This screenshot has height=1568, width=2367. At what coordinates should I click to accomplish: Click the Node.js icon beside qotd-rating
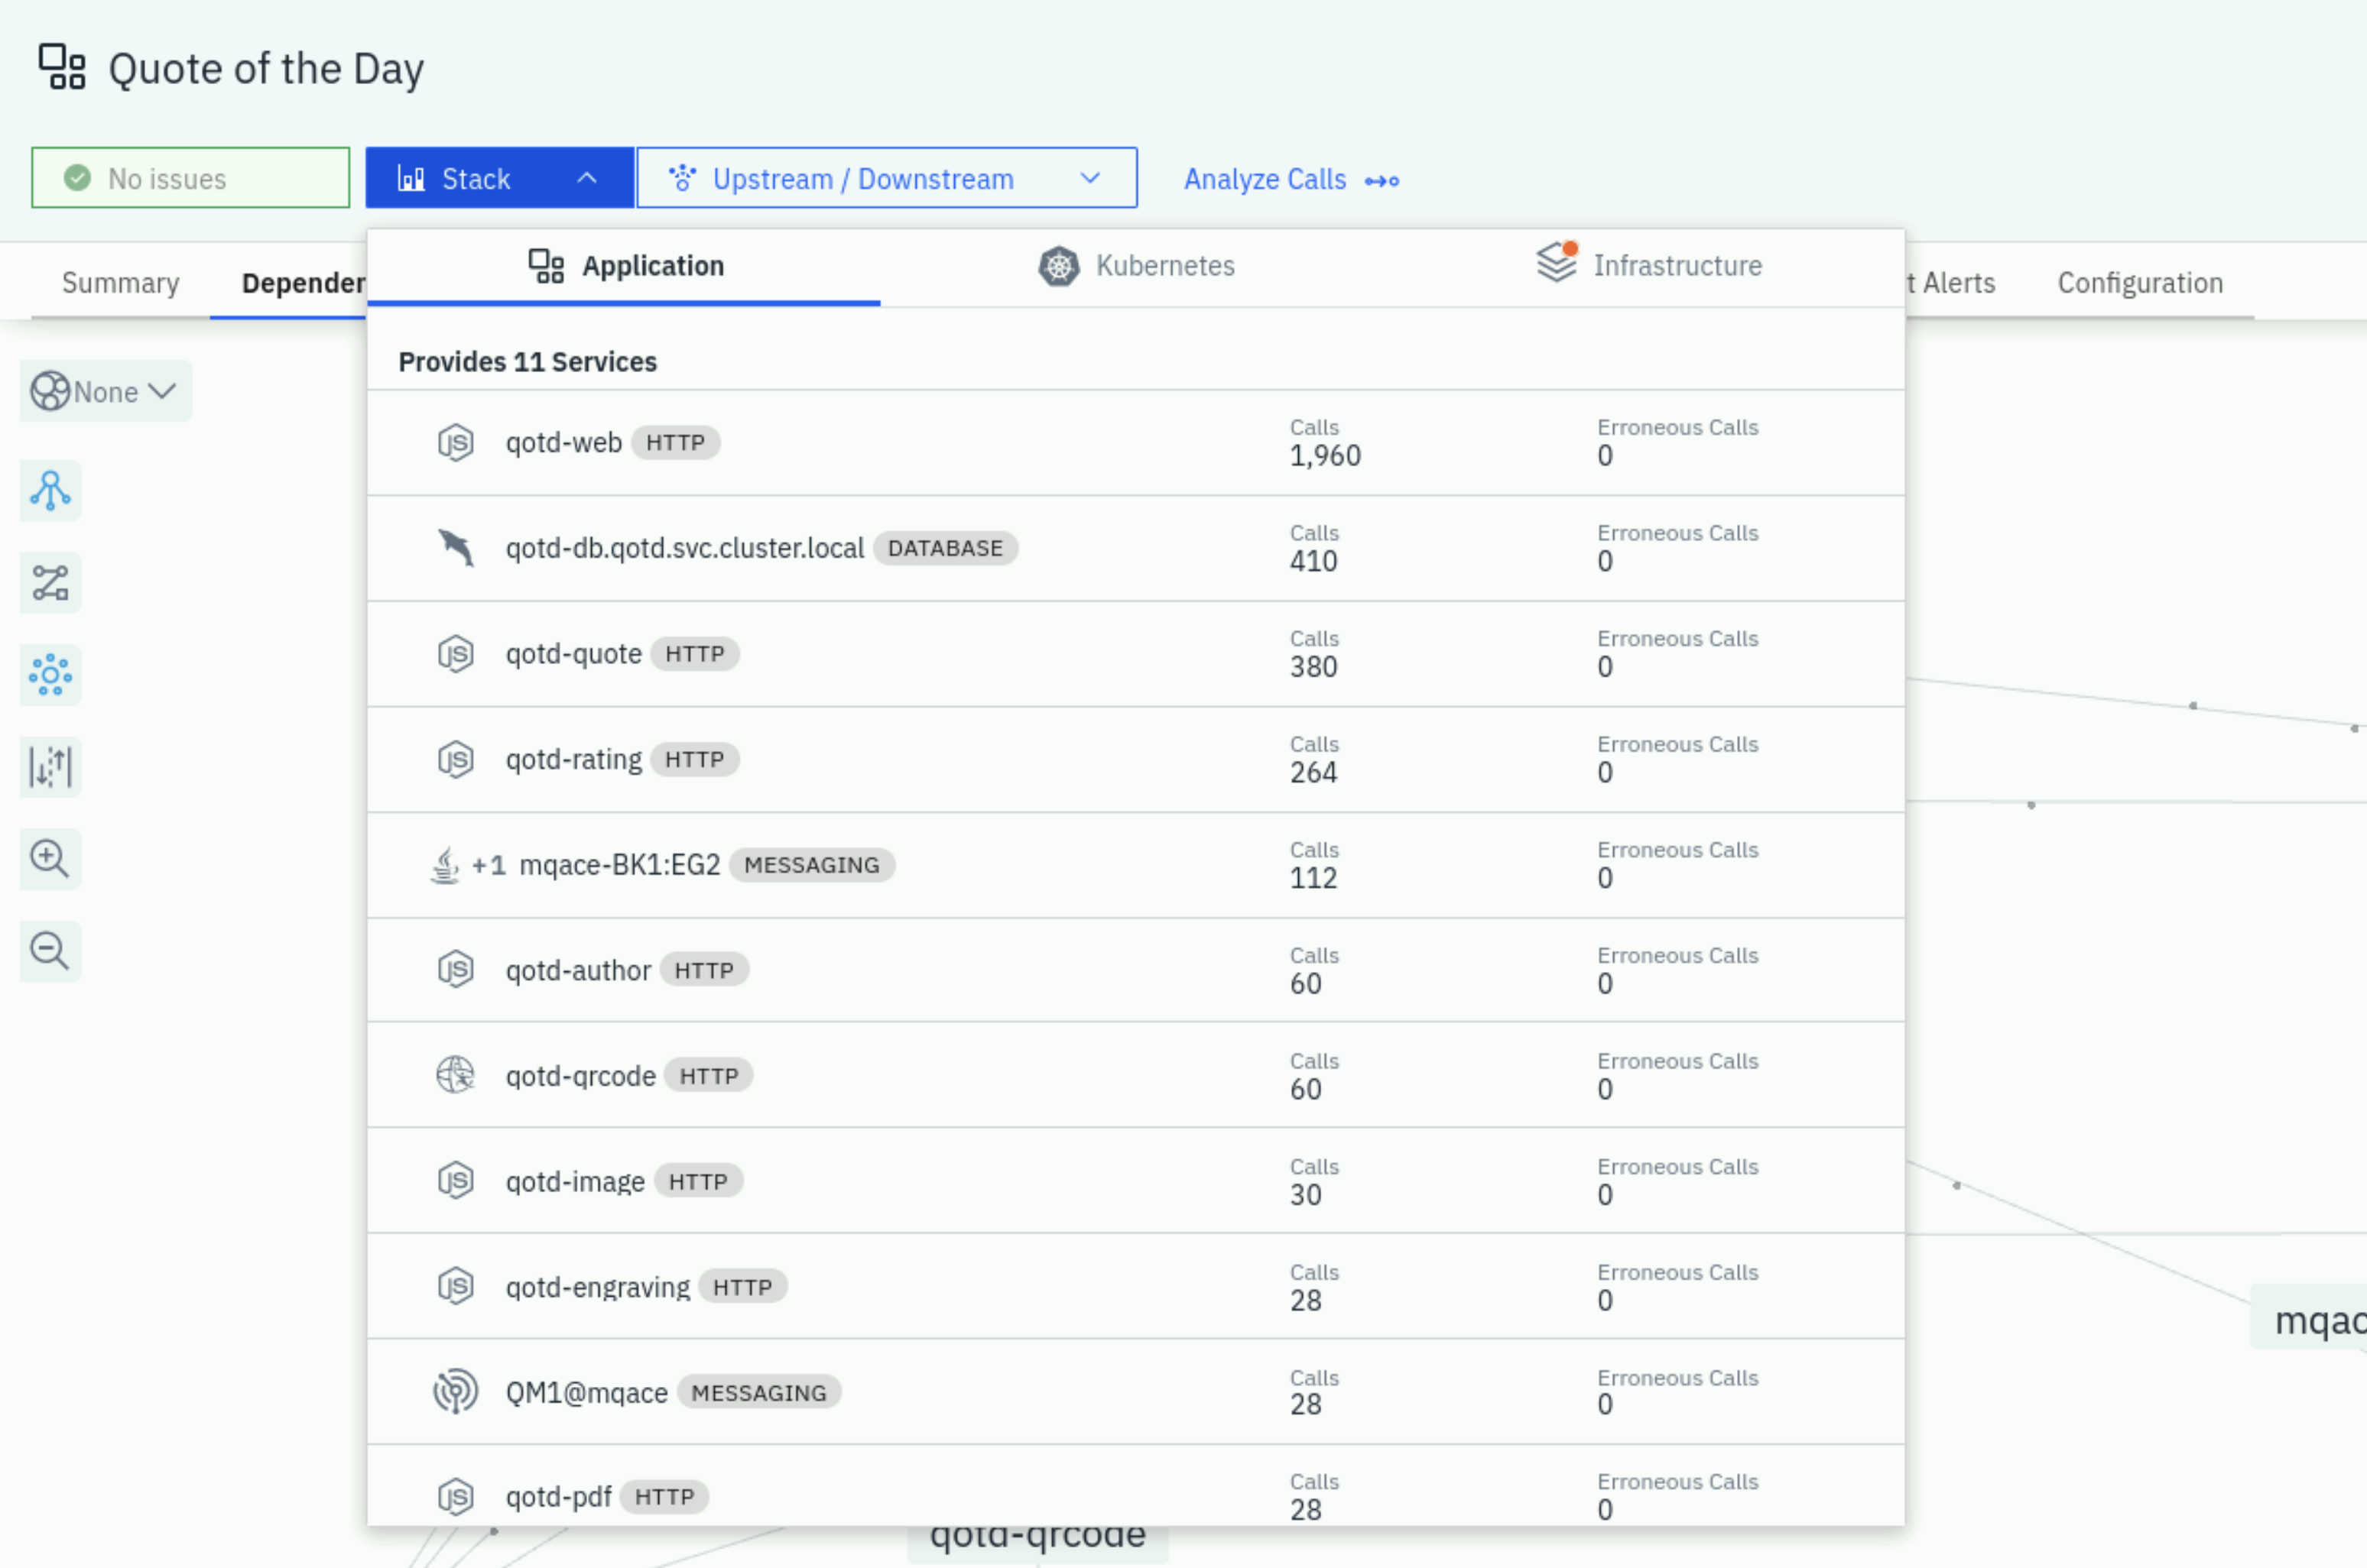pos(455,759)
